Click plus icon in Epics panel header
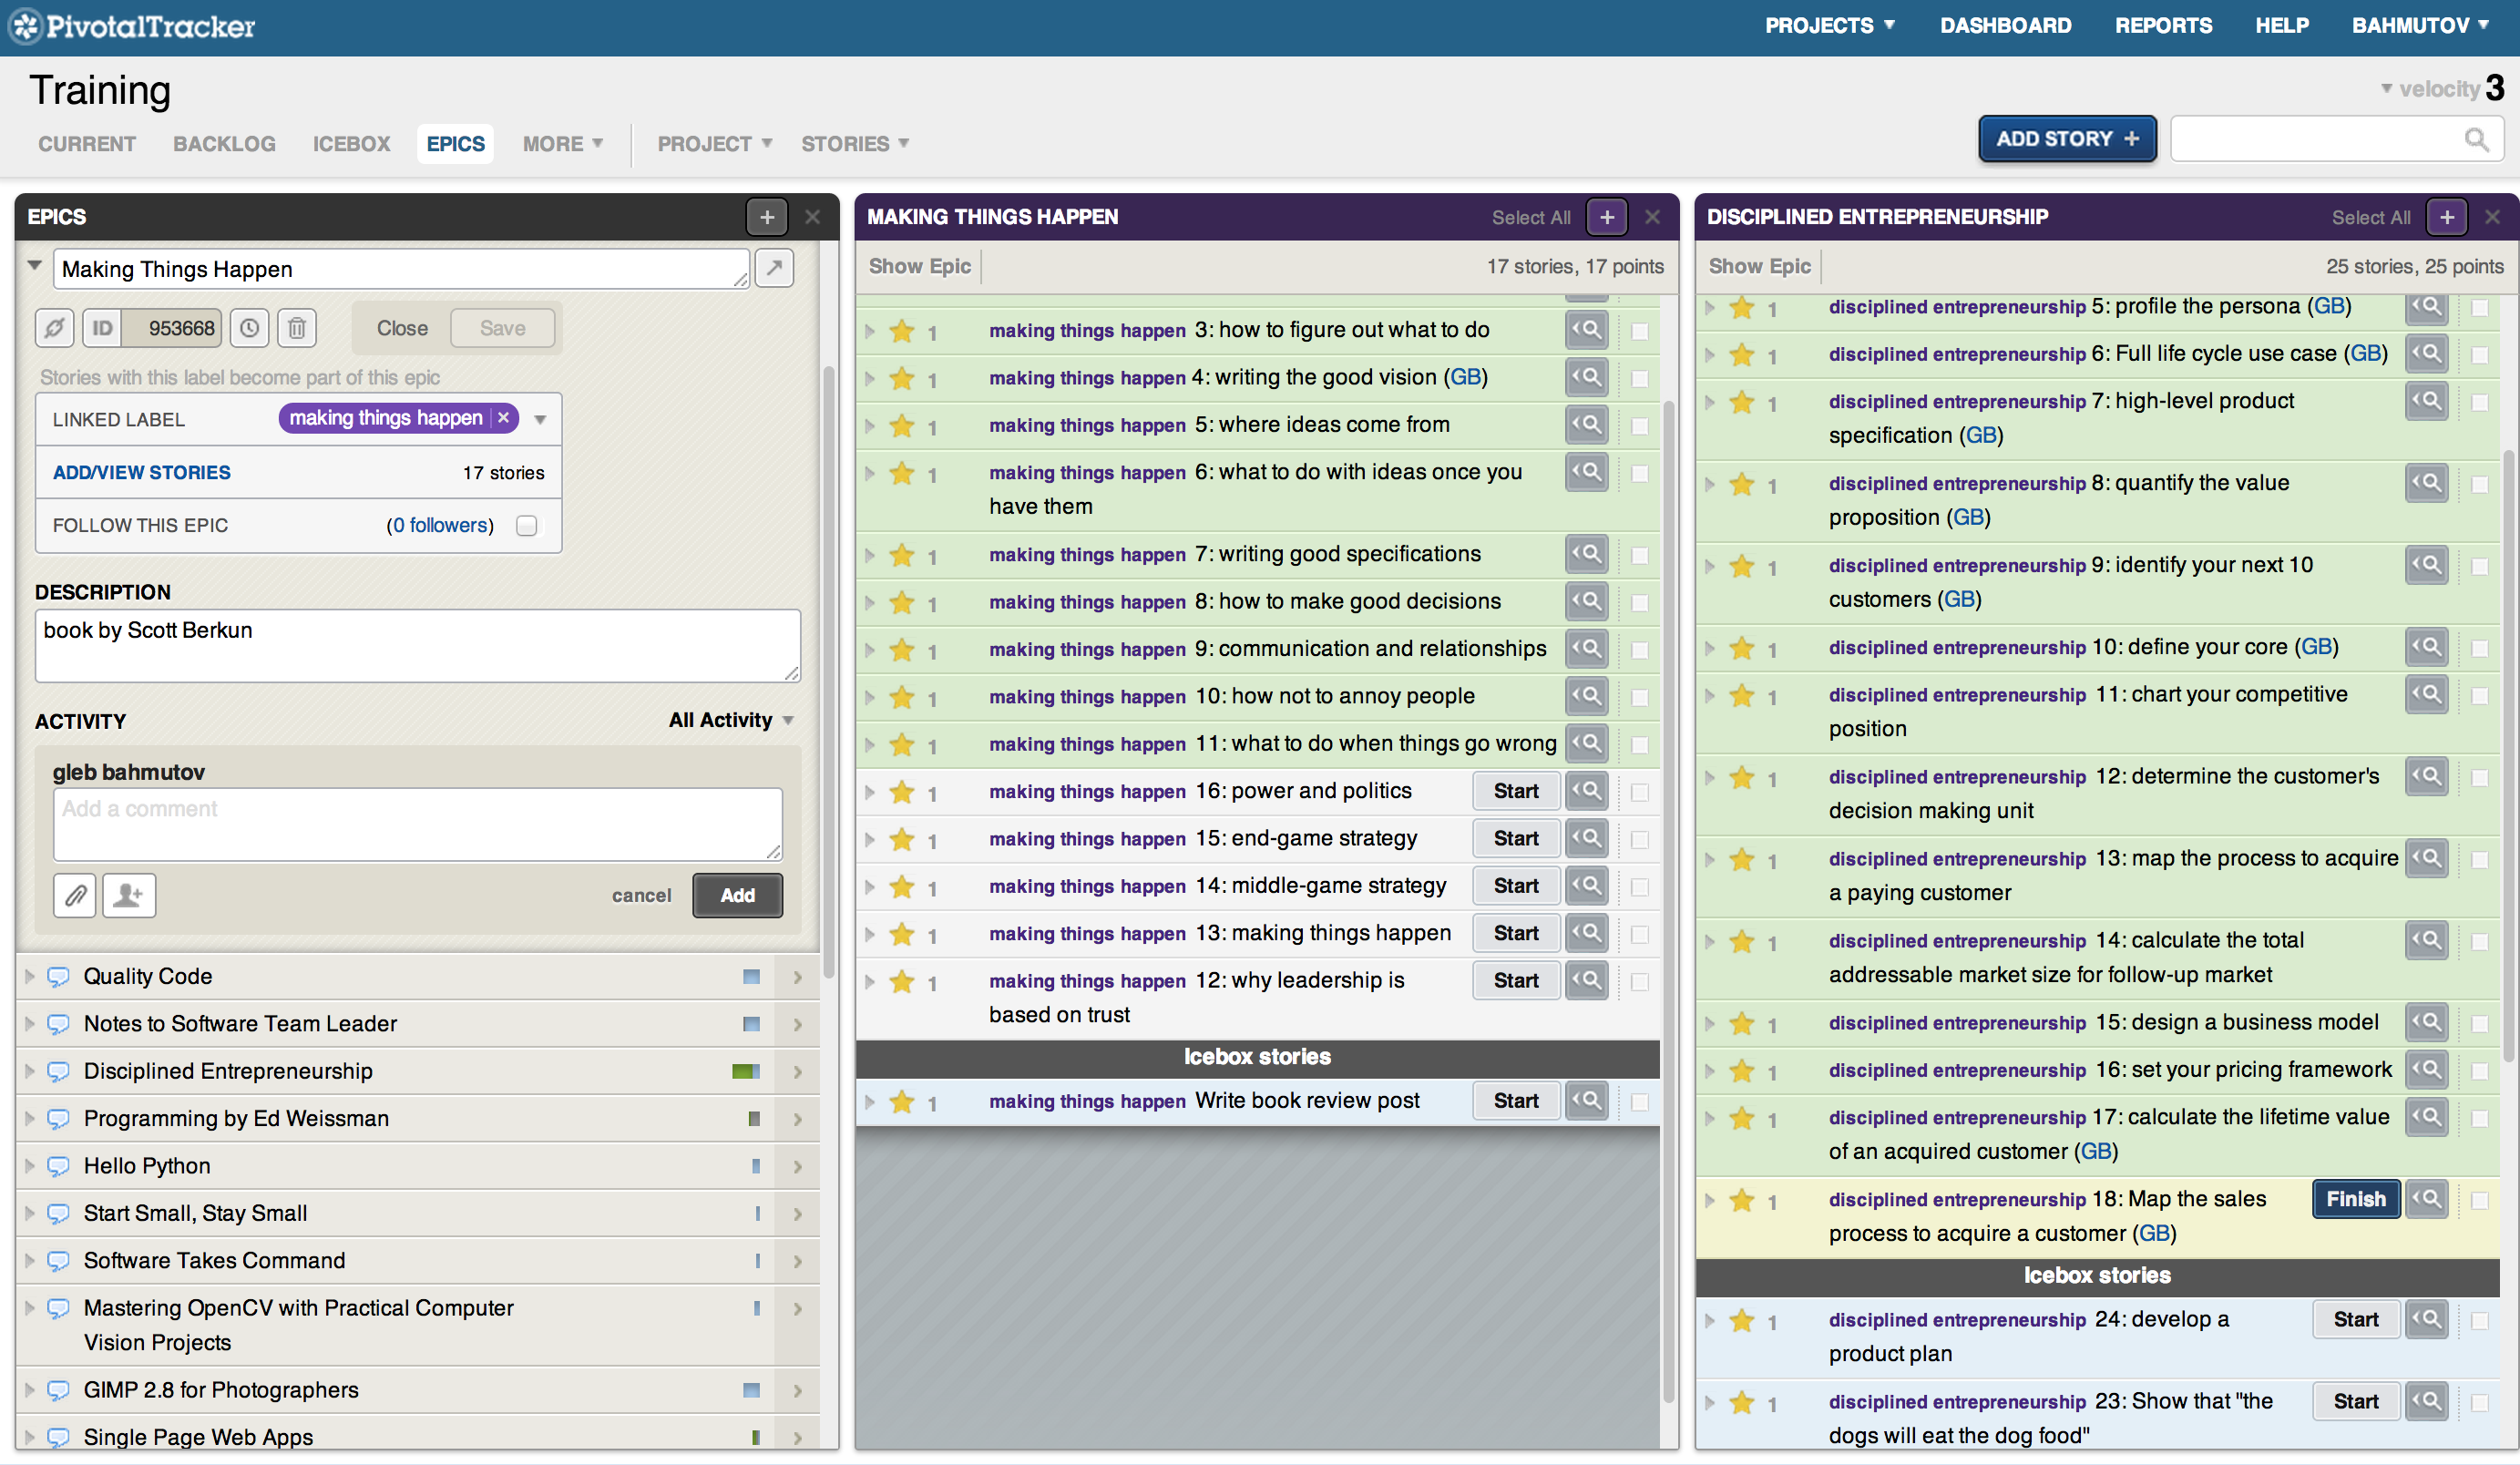The height and width of the screenshot is (1465, 2520). coord(767,217)
